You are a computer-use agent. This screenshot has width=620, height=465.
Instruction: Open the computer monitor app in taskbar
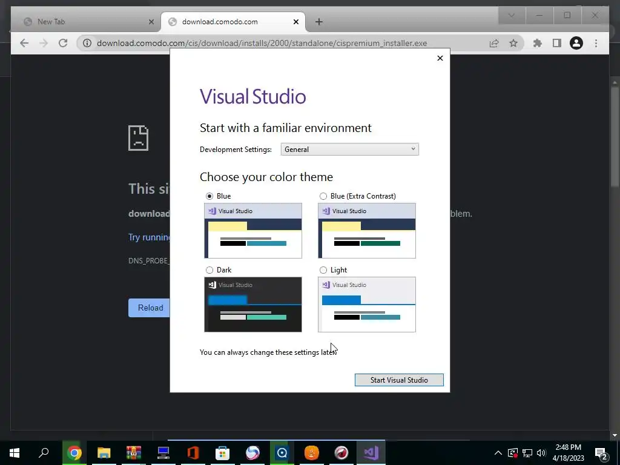163,453
